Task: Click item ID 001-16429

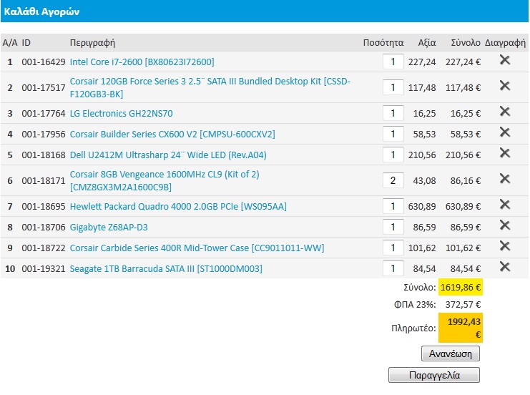Action: coord(43,62)
